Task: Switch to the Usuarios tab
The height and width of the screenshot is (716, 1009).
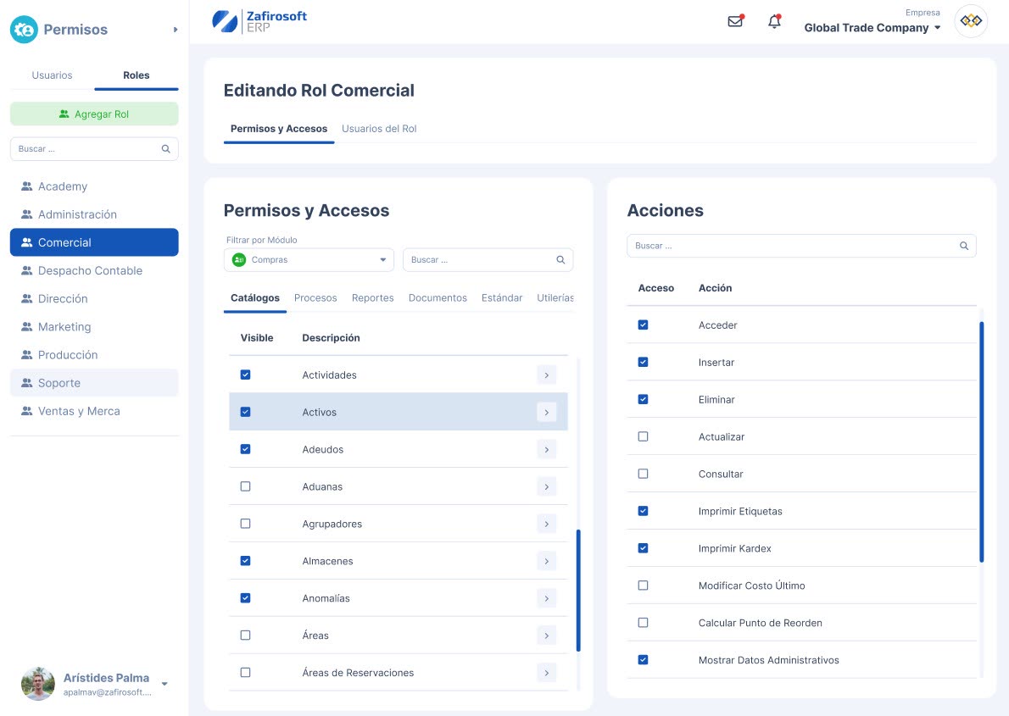Action: point(52,75)
